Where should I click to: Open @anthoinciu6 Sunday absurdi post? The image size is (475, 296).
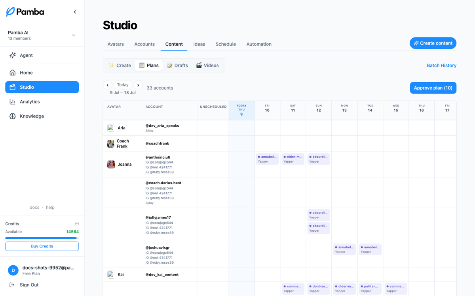pos(319,159)
